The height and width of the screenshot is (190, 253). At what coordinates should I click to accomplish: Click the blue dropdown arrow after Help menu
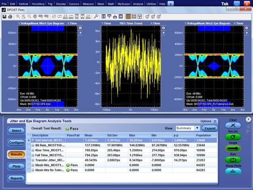tap(171, 3)
